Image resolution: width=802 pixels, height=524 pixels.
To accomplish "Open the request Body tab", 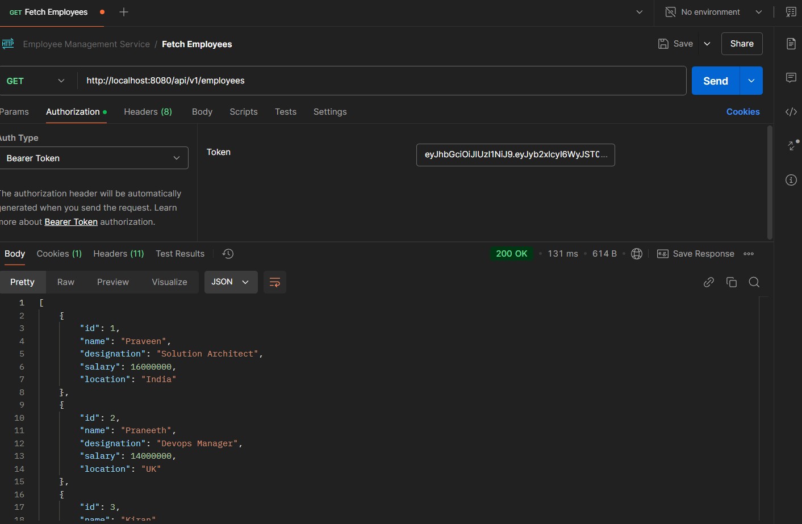I will coord(202,112).
